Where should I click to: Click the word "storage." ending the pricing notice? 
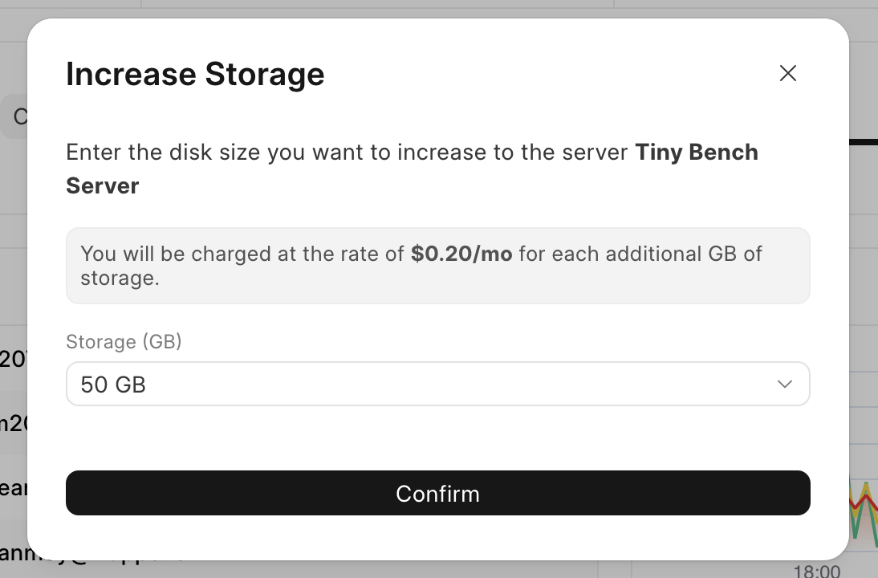tap(120, 279)
